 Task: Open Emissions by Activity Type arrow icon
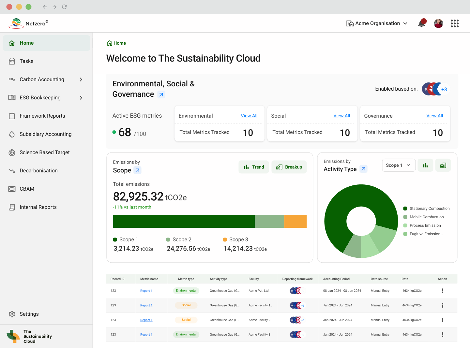[x=363, y=169]
